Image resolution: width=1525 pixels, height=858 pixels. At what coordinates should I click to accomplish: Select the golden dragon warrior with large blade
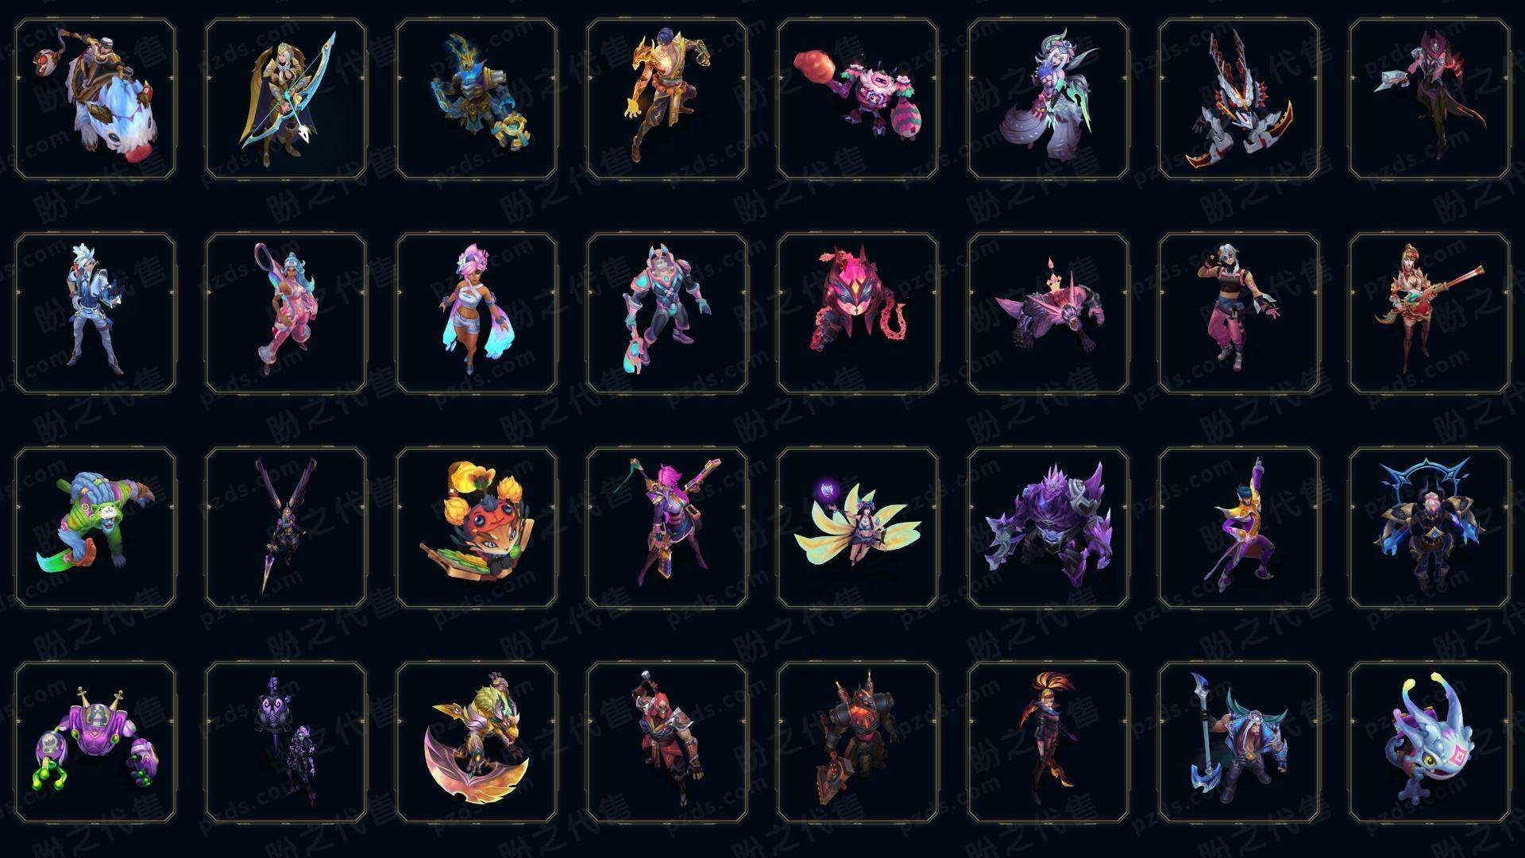point(477,742)
